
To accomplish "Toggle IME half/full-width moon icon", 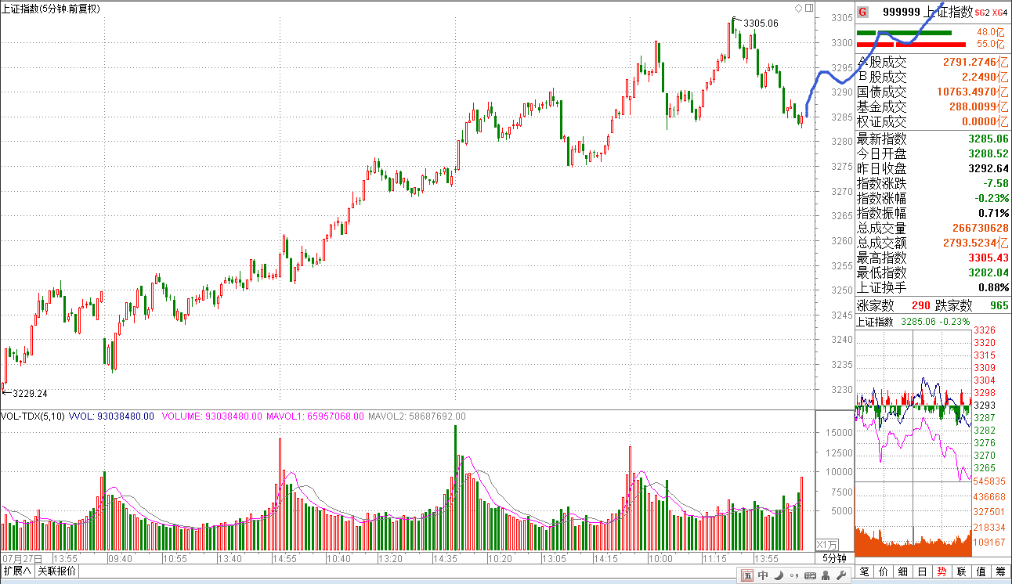I will (x=779, y=575).
